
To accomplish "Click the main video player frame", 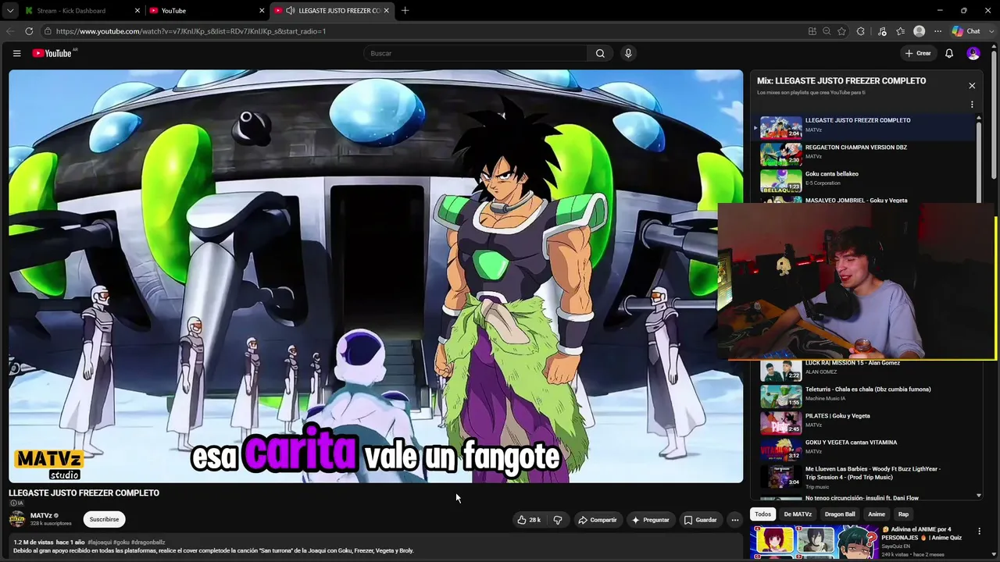I will pos(376,276).
